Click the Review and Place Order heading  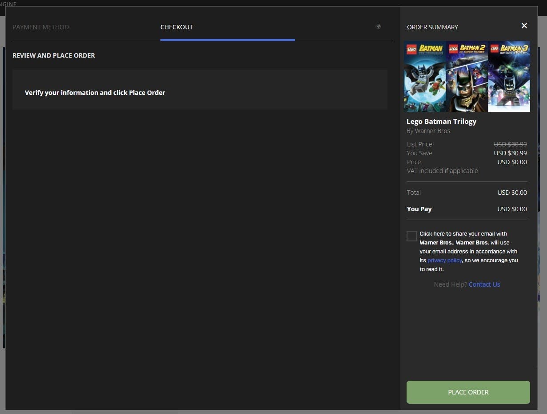(x=54, y=55)
